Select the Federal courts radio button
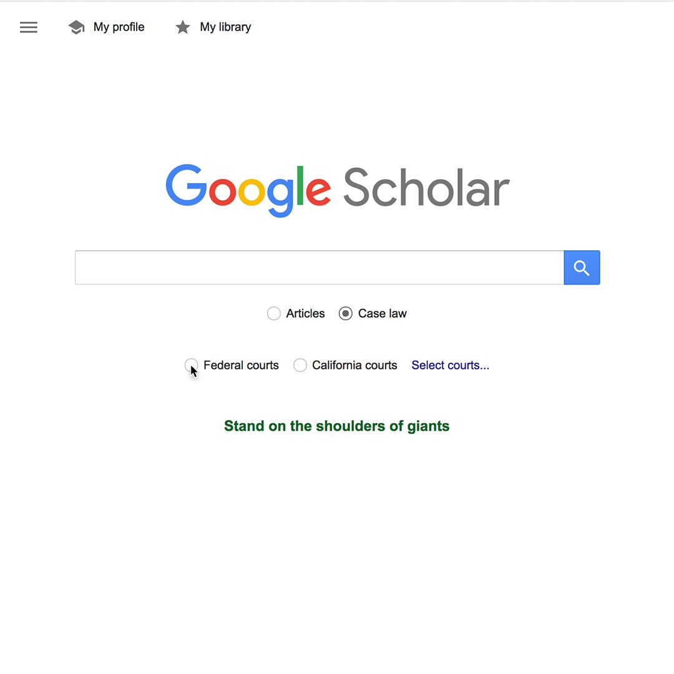This screenshot has width=674, height=674. (x=192, y=365)
